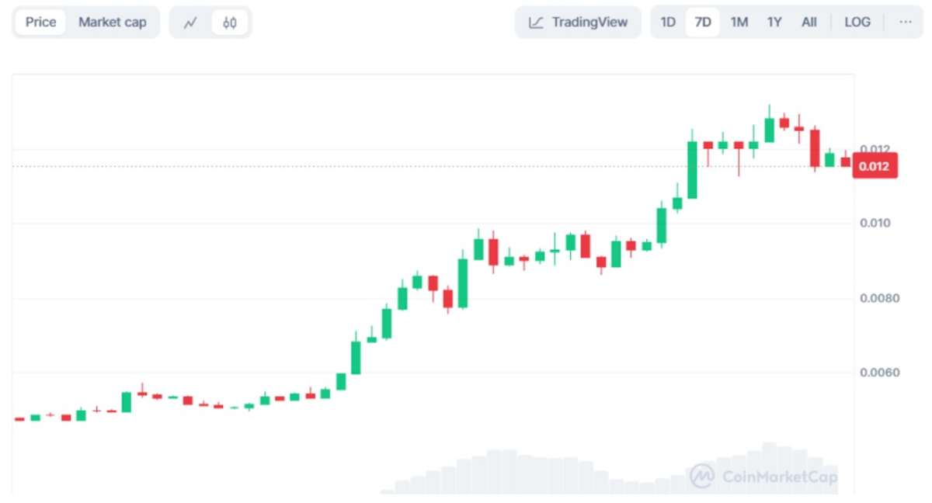The height and width of the screenshot is (503, 932).
Task: Select the 7D time range
Action: 703,22
